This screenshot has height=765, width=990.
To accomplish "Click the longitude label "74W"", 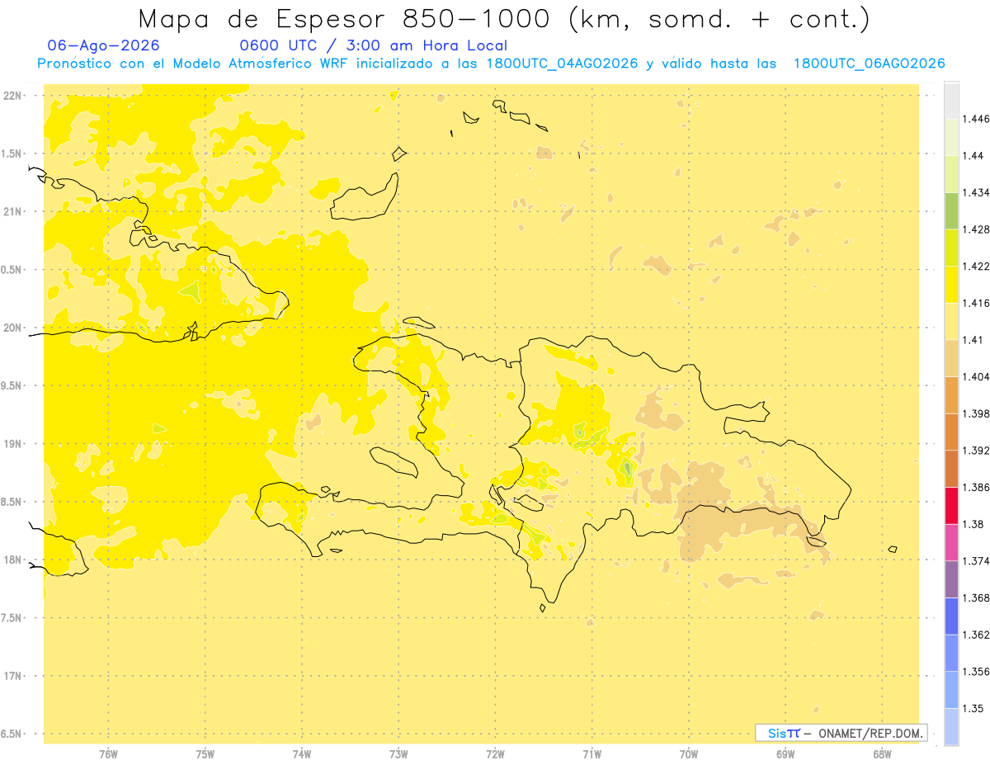I will (302, 754).
